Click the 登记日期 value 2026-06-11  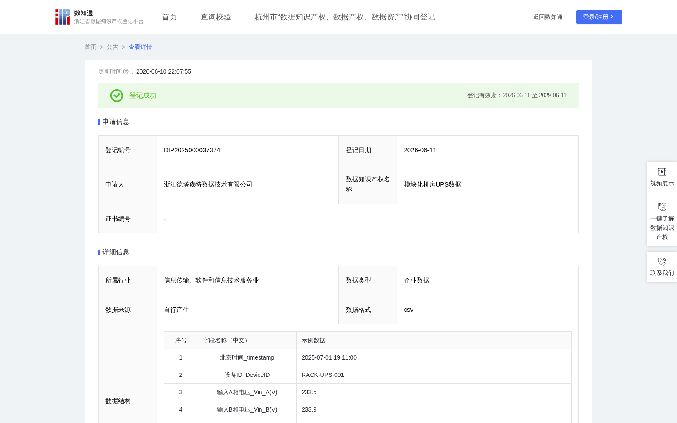[420, 150]
